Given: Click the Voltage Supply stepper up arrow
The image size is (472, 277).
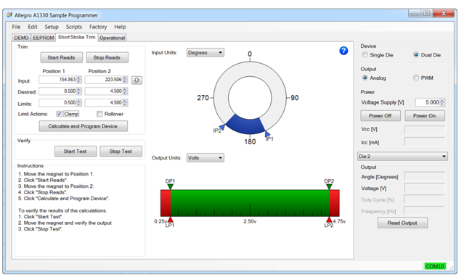Looking at the screenshot, I should click(x=442, y=101).
